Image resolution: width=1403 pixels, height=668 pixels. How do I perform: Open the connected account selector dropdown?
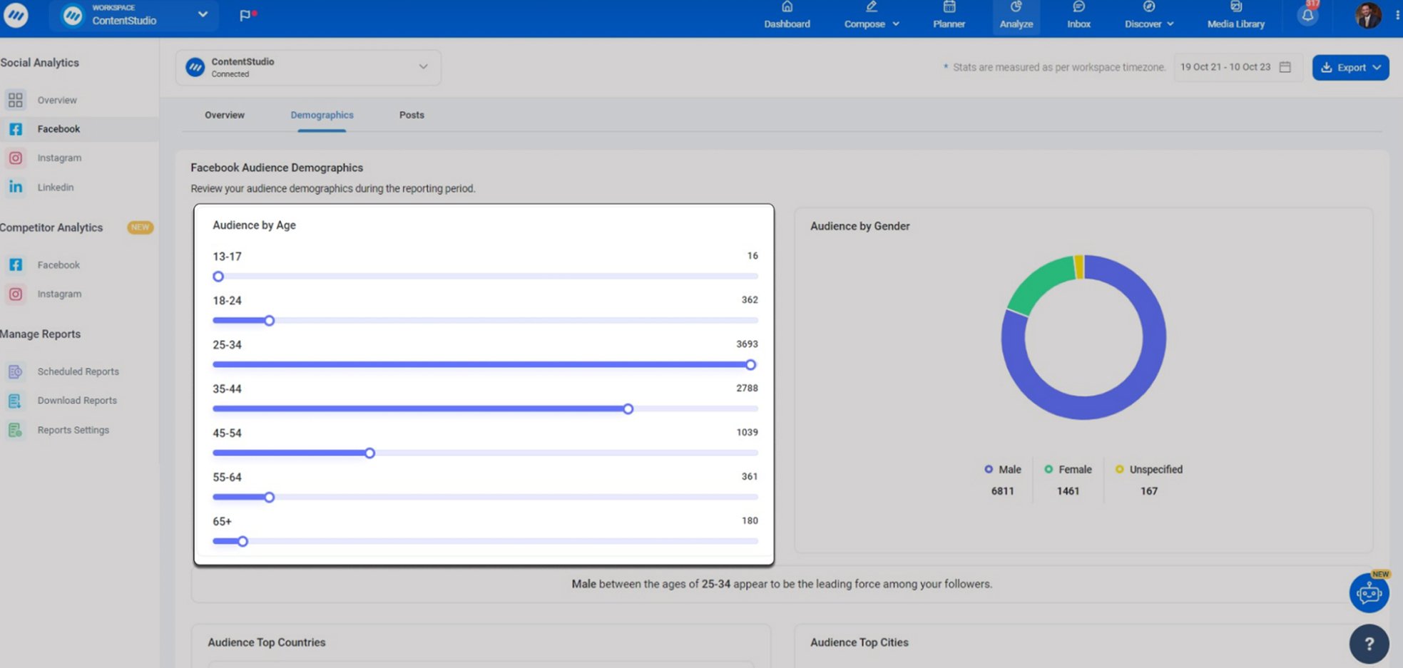tap(422, 66)
